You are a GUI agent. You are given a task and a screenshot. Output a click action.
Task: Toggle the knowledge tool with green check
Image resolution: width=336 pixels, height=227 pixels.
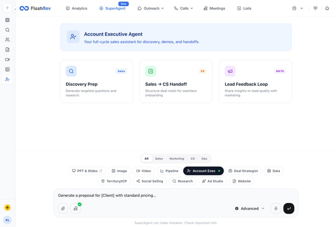(x=76, y=208)
